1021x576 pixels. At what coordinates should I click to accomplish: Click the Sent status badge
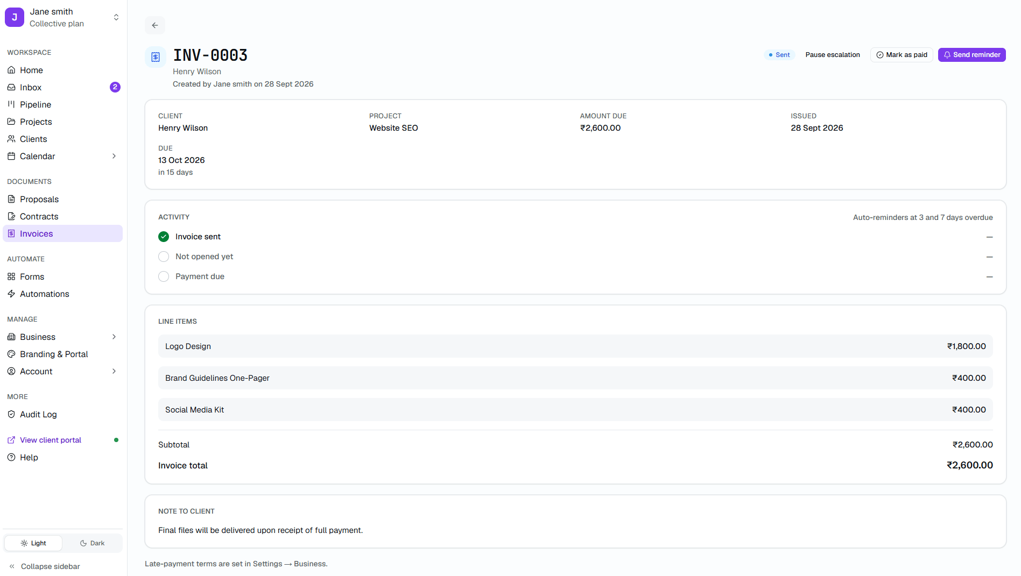pos(779,55)
